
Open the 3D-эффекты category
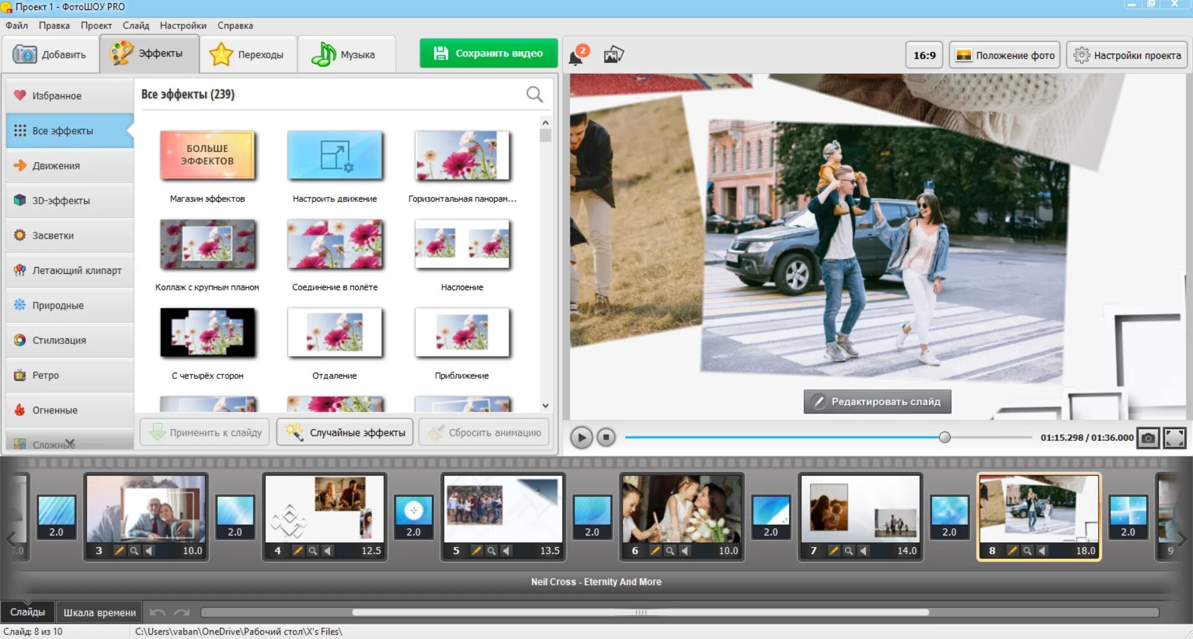click(x=70, y=201)
